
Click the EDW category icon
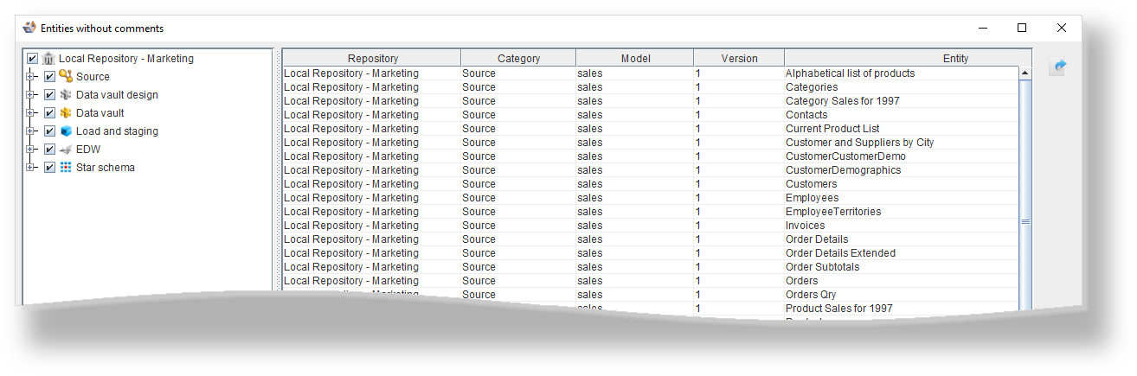[x=65, y=150]
